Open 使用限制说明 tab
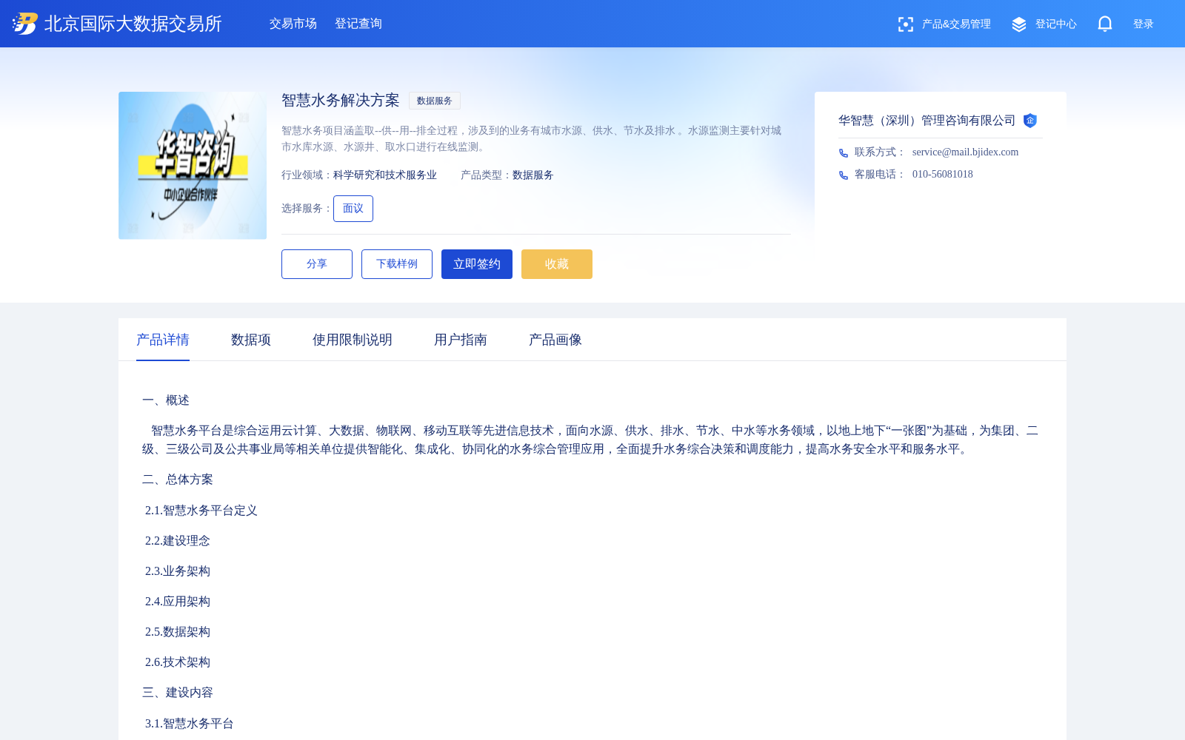This screenshot has width=1185, height=740. pyautogui.click(x=353, y=340)
